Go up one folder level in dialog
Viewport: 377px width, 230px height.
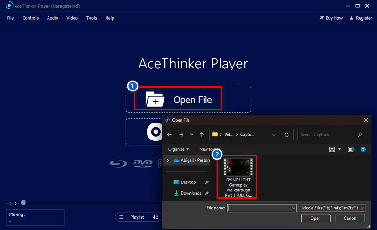(202, 135)
